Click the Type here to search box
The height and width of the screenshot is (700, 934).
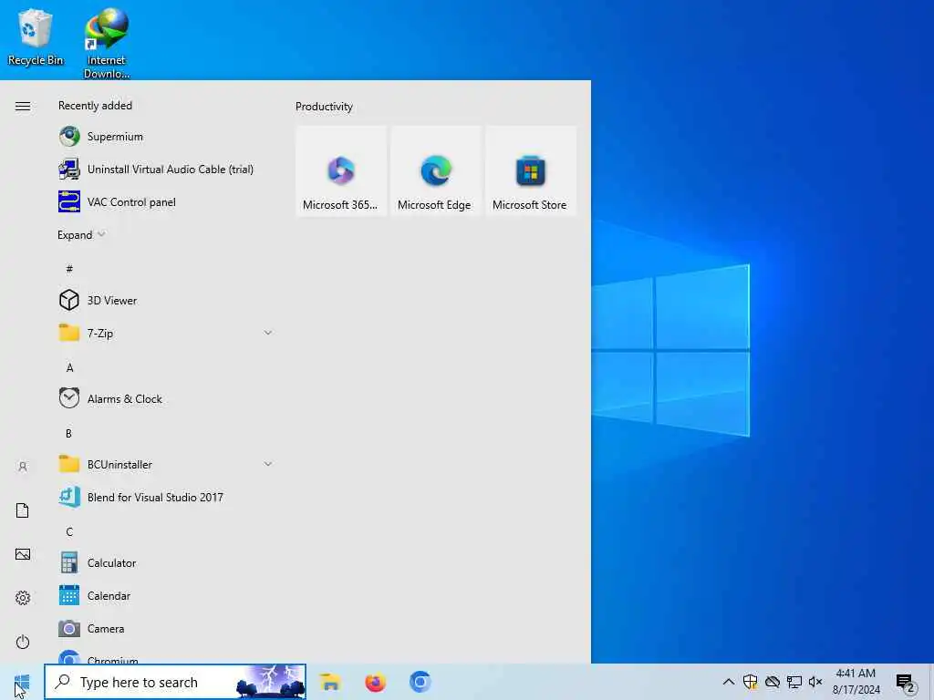point(175,682)
